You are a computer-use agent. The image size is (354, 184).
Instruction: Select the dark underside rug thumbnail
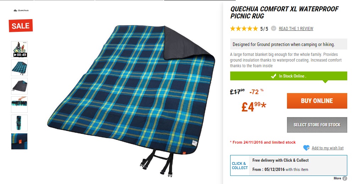[x=20, y=86]
